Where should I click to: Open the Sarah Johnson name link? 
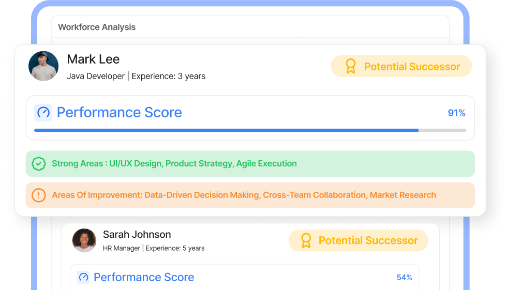(137, 235)
